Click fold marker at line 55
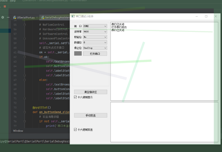222x152 pixels. tap(25, 25)
